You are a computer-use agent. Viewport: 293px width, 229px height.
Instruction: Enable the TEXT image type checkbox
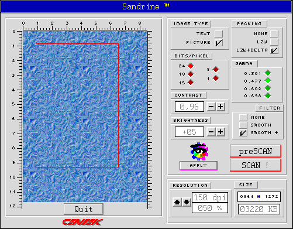click(x=219, y=33)
